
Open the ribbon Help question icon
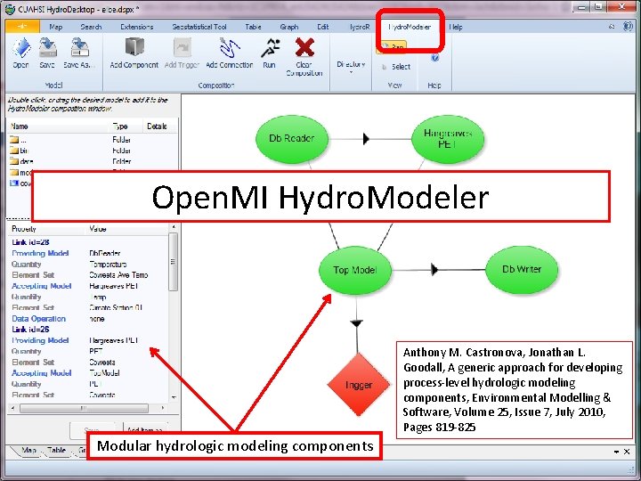[435, 58]
